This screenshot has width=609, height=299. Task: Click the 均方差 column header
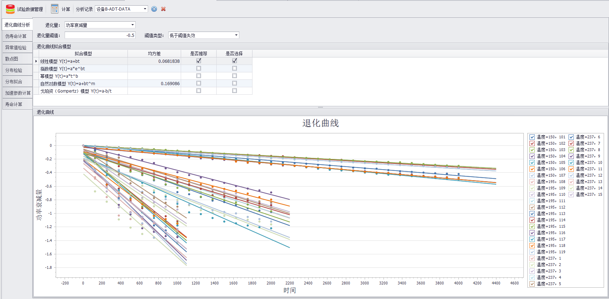[154, 54]
